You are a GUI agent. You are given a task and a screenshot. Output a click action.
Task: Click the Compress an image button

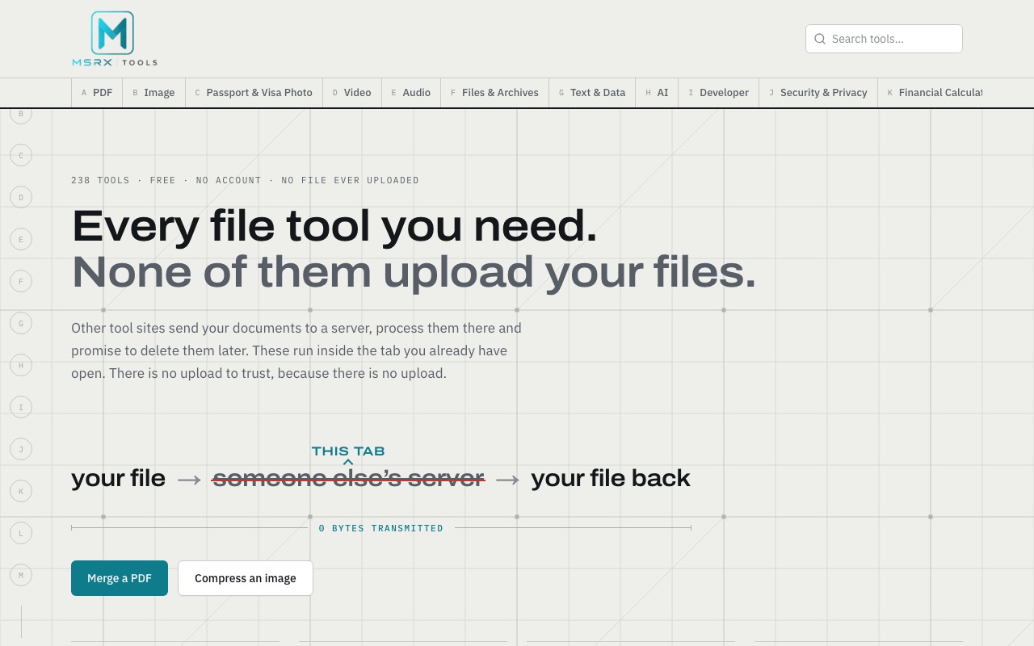click(x=246, y=578)
